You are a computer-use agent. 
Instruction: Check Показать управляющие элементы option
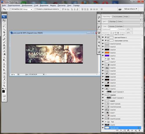tap(35, 9)
